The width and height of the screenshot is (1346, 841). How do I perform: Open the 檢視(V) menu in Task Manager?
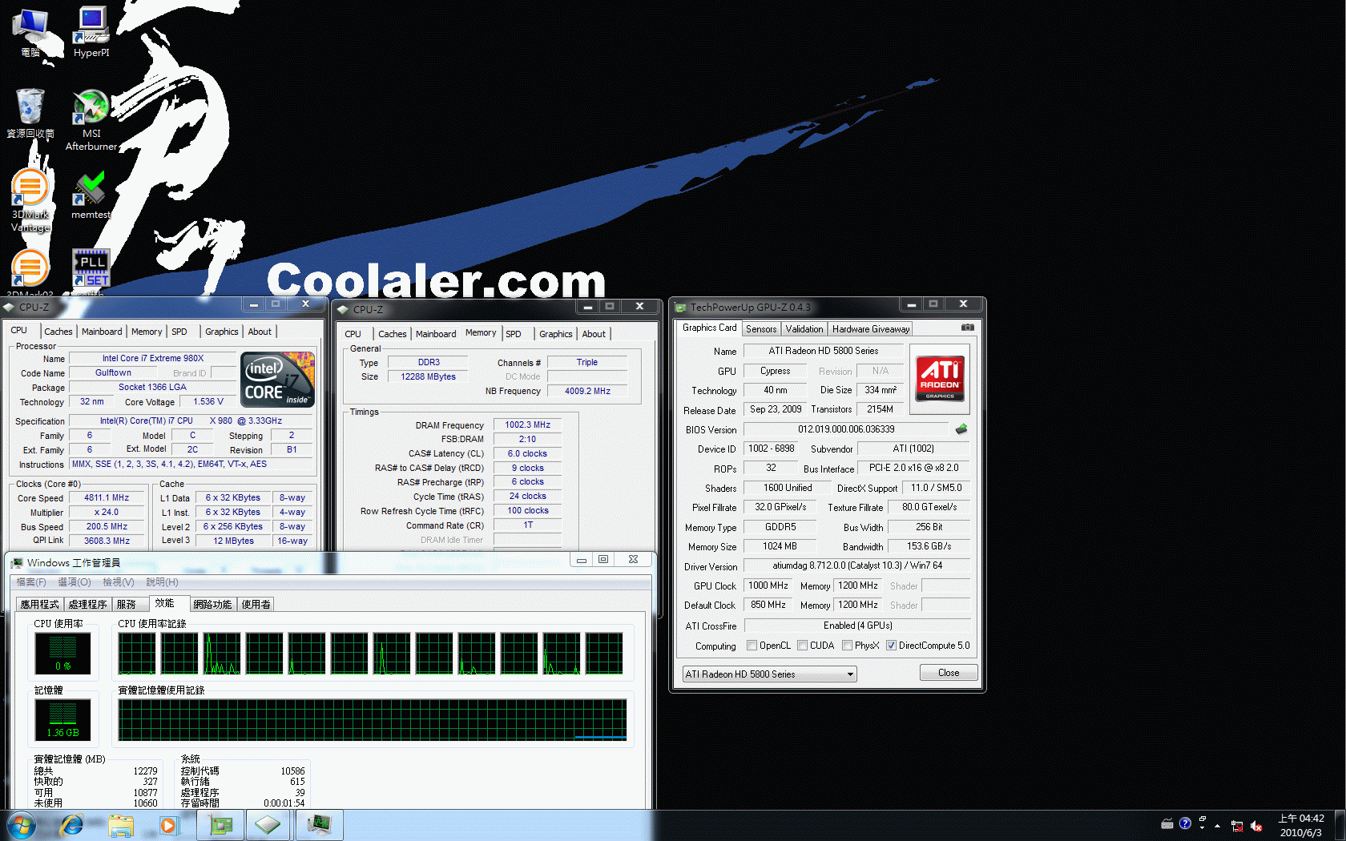pyautogui.click(x=119, y=582)
